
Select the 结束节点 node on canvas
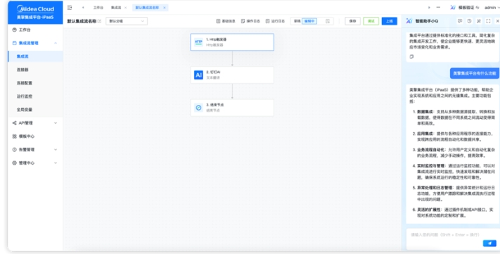point(232,108)
